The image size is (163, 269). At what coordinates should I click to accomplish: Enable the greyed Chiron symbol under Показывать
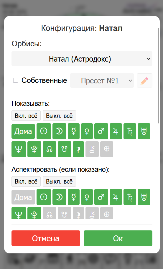tap(92, 149)
